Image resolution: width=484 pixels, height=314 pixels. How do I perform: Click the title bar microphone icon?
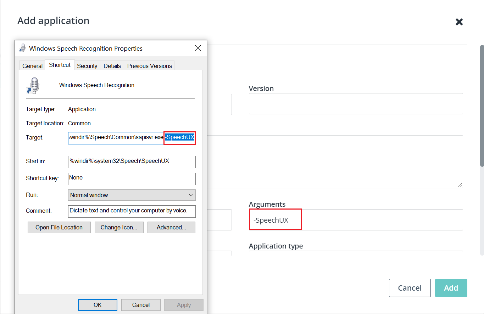tap(23, 48)
